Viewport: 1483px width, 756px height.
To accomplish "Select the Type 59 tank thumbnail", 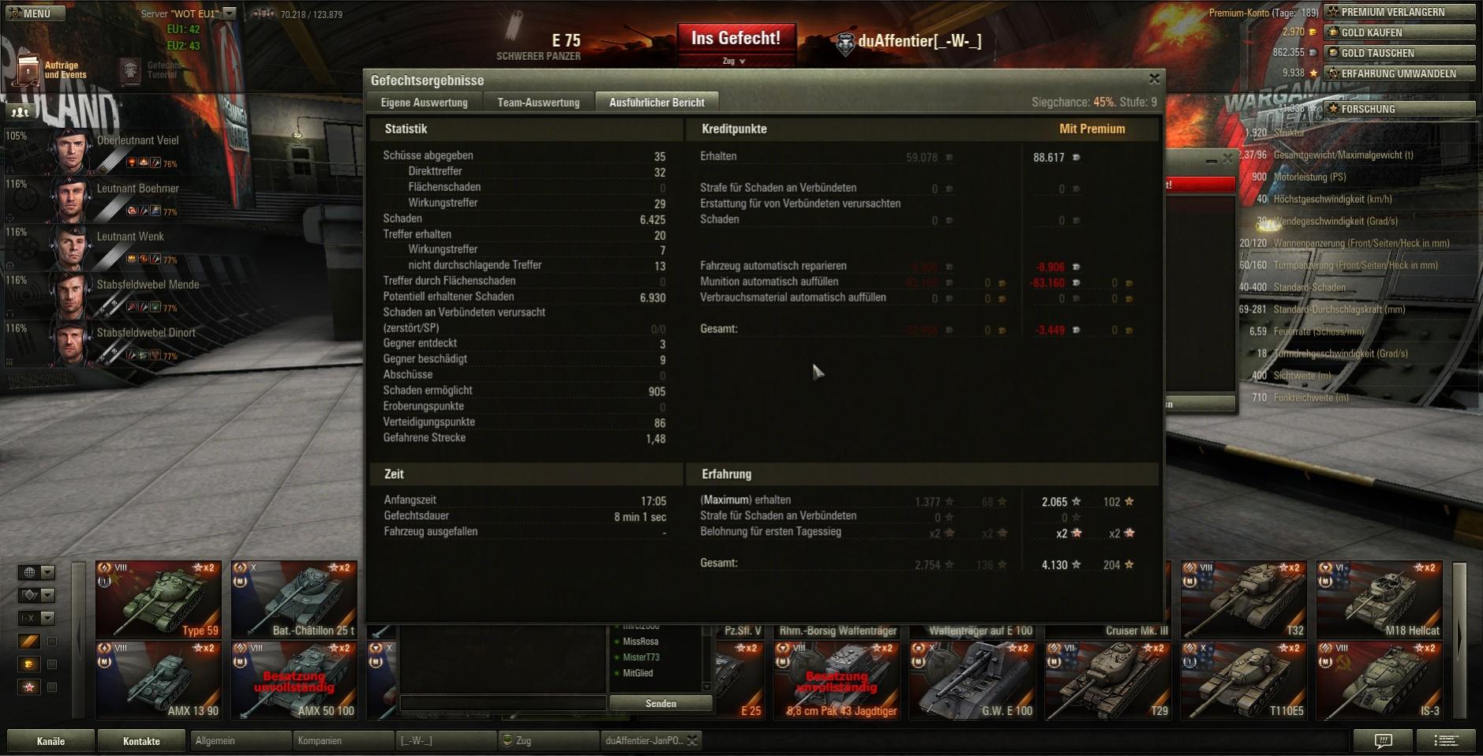I will click(159, 599).
